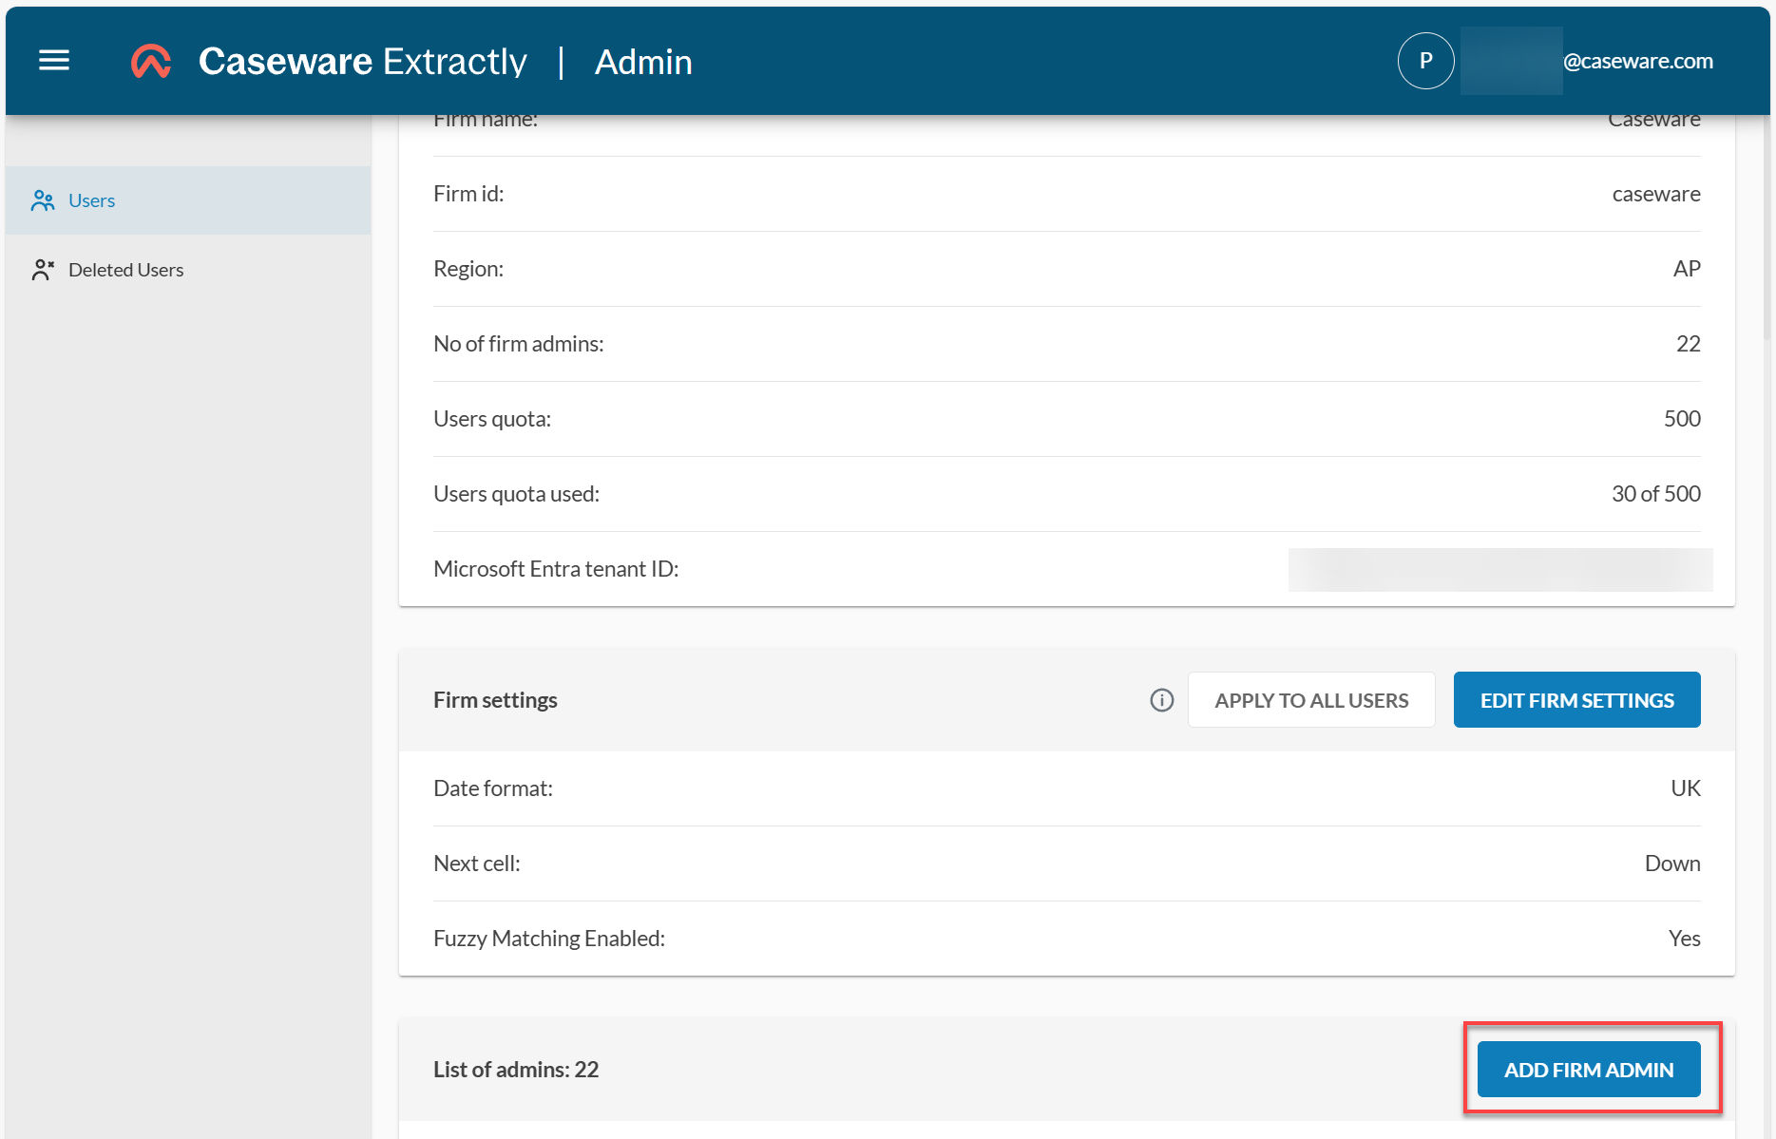Click the EDIT FIRM SETTINGS button
Screen dimensions: 1776x1139
click(x=1575, y=700)
